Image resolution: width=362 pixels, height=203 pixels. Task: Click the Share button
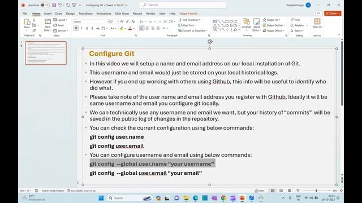coord(333,14)
